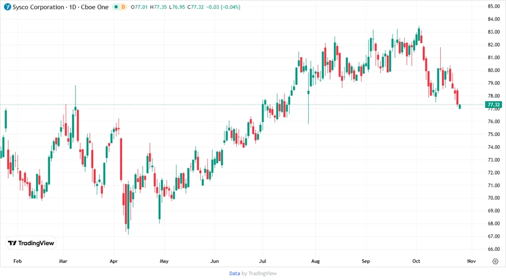Click the Jun label on time axis
Screen dimensions: 506x280
point(215,261)
